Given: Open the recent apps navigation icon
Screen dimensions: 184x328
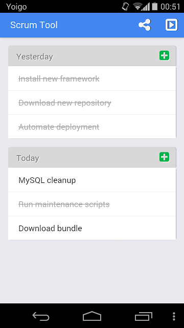Looking at the screenshot, I should 144,316.
